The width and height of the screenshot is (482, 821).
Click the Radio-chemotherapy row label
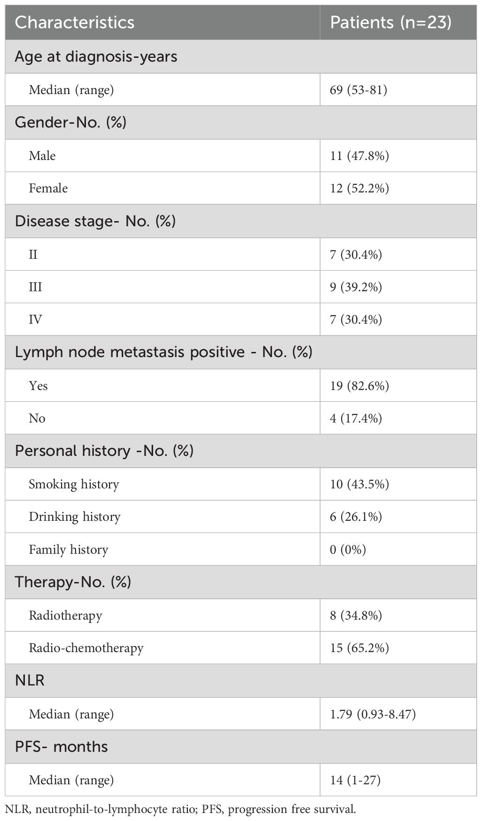pyautogui.click(x=86, y=648)
